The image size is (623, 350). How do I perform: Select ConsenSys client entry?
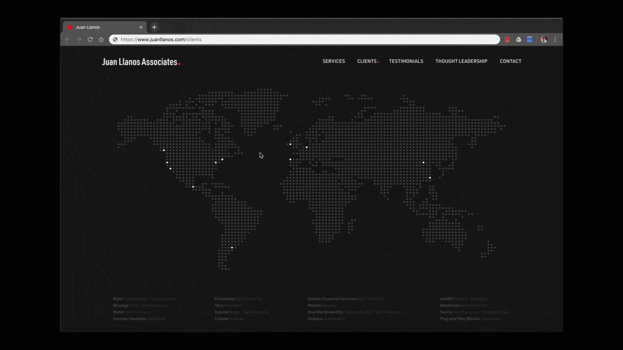[225, 299]
